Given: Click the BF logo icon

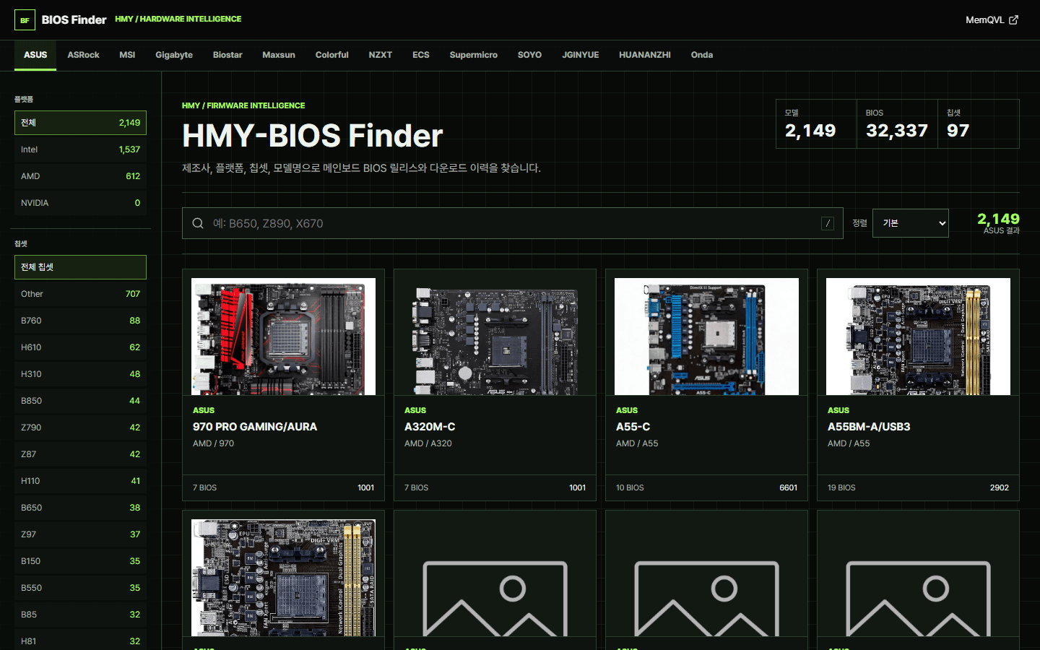Looking at the screenshot, I should (x=25, y=19).
